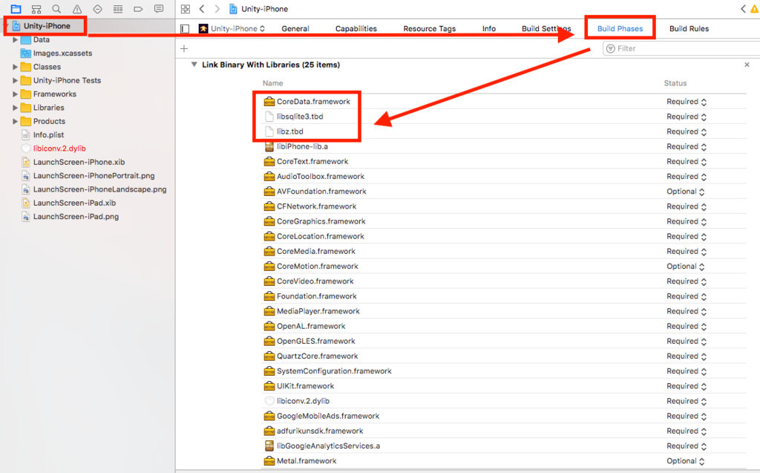Go forward with the right chevron
760x473 pixels.
(217, 9)
